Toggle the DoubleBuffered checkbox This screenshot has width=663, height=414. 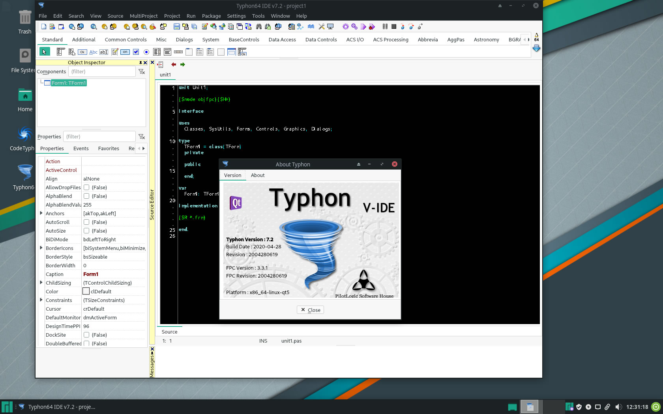click(x=86, y=344)
